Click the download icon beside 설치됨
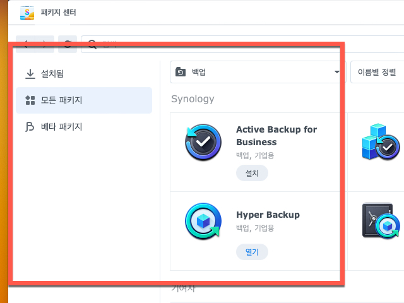Screen dimensions: 404x303 click(x=30, y=74)
